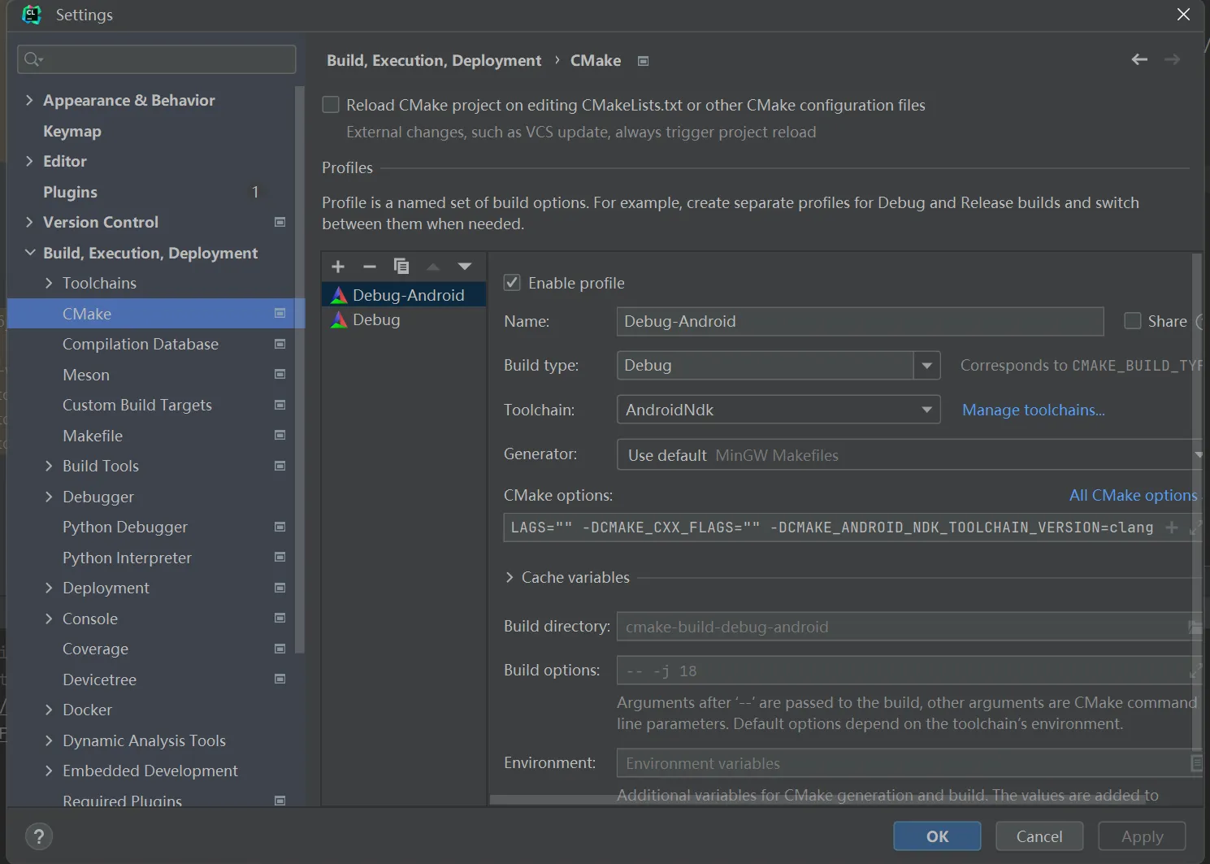Move profile down with the down arrow
The height and width of the screenshot is (864, 1210).
click(465, 267)
